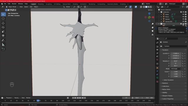Expand the Viewport Display panel
The height and width of the screenshot is (106, 188).
click(167, 96)
